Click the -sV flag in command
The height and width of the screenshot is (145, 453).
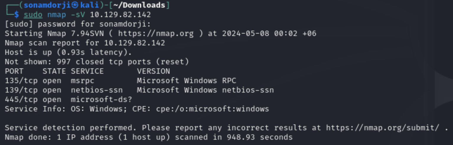tap(78, 15)
